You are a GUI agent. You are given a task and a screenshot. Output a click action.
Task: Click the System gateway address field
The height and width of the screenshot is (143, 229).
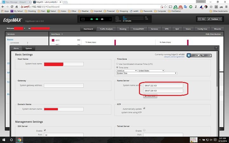pyautogui.click(x=64, y=85)
